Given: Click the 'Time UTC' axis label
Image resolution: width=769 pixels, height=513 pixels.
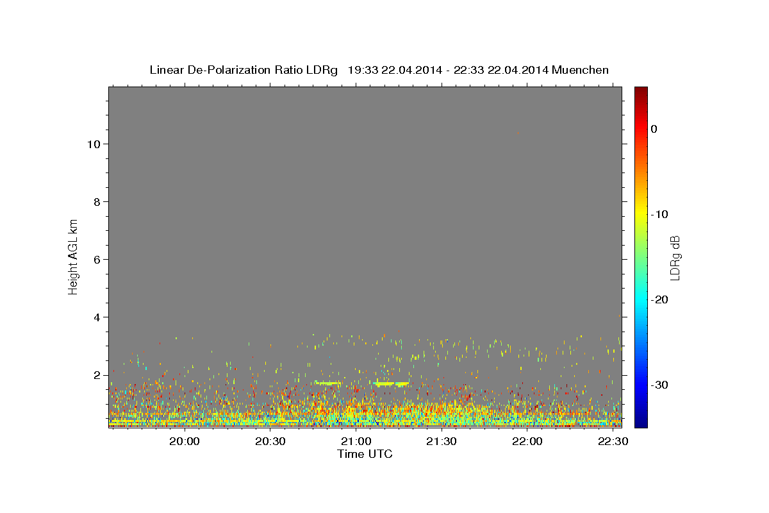Looking at the screenshot, I should pyautogui.click(x=365, y=454).
